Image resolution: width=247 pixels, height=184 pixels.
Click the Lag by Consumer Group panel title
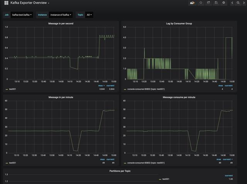(x=179, y=24)
